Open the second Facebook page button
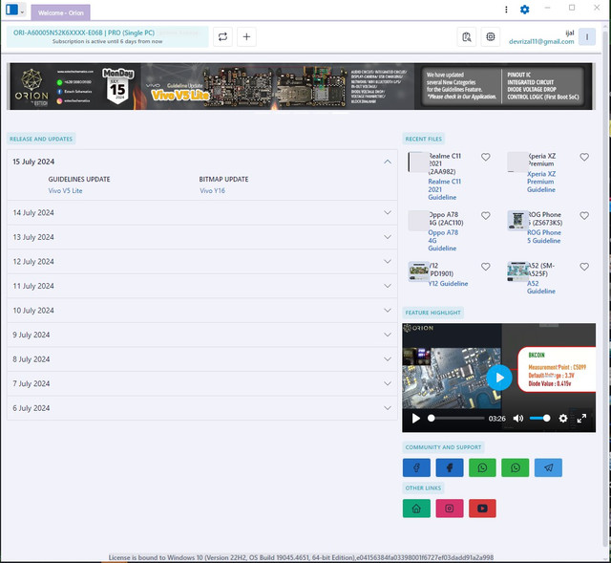The height and width of the screenshot is (563, 611). [x=450, y=467]
